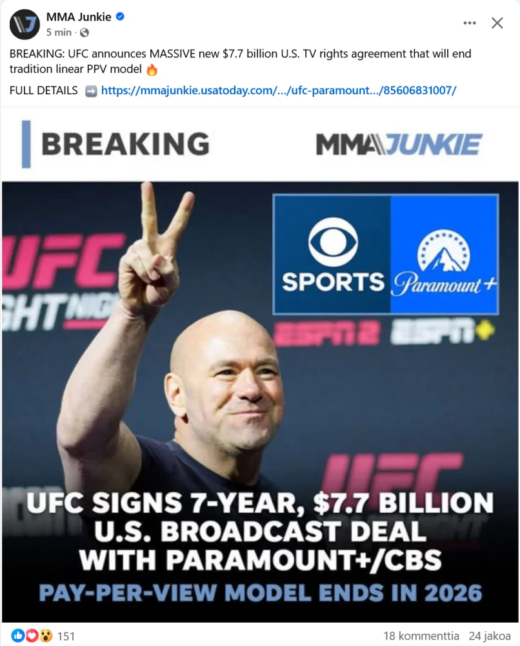Image resolution: width=520 pixels, height=646 pixels.
Task: Click the BREAKING headline banner text
Action: coord(125,144)
